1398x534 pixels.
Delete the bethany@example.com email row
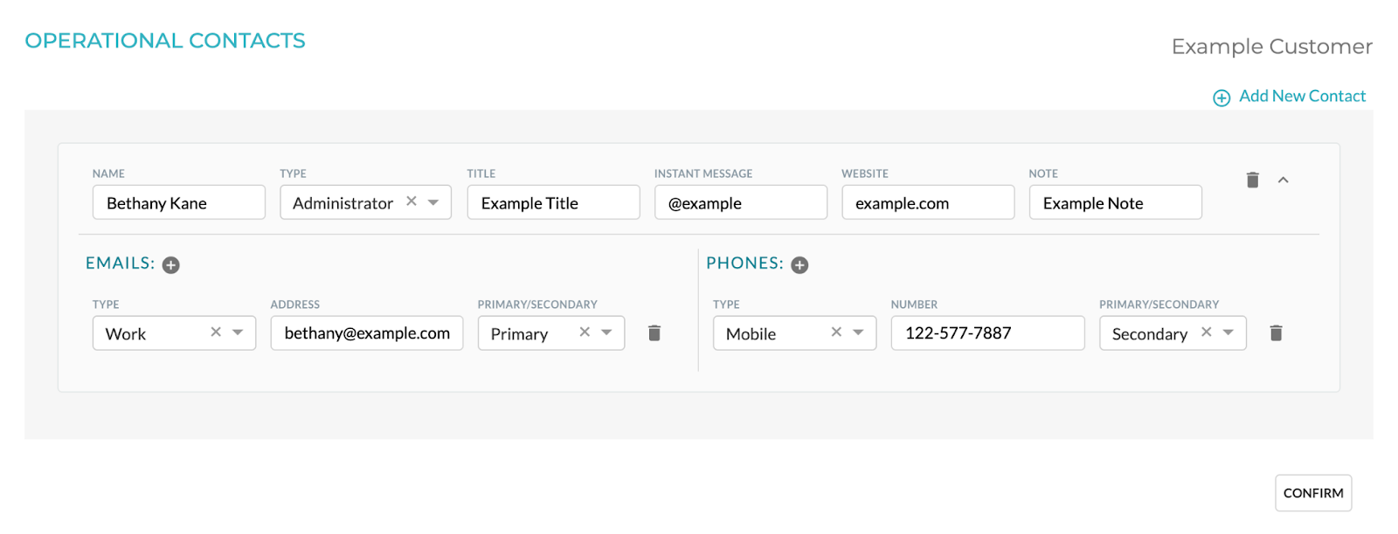pos(654,333)
